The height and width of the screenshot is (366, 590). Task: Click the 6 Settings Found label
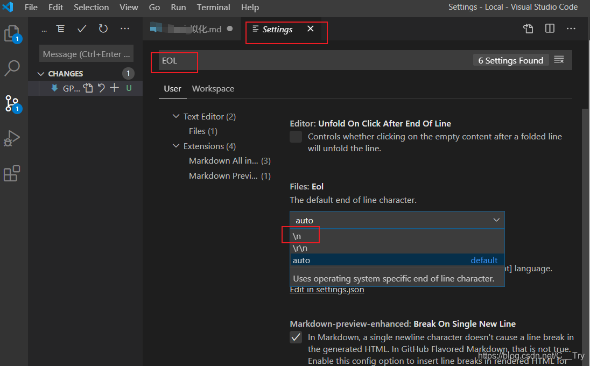pyautogui.click(x=511, y=60)
